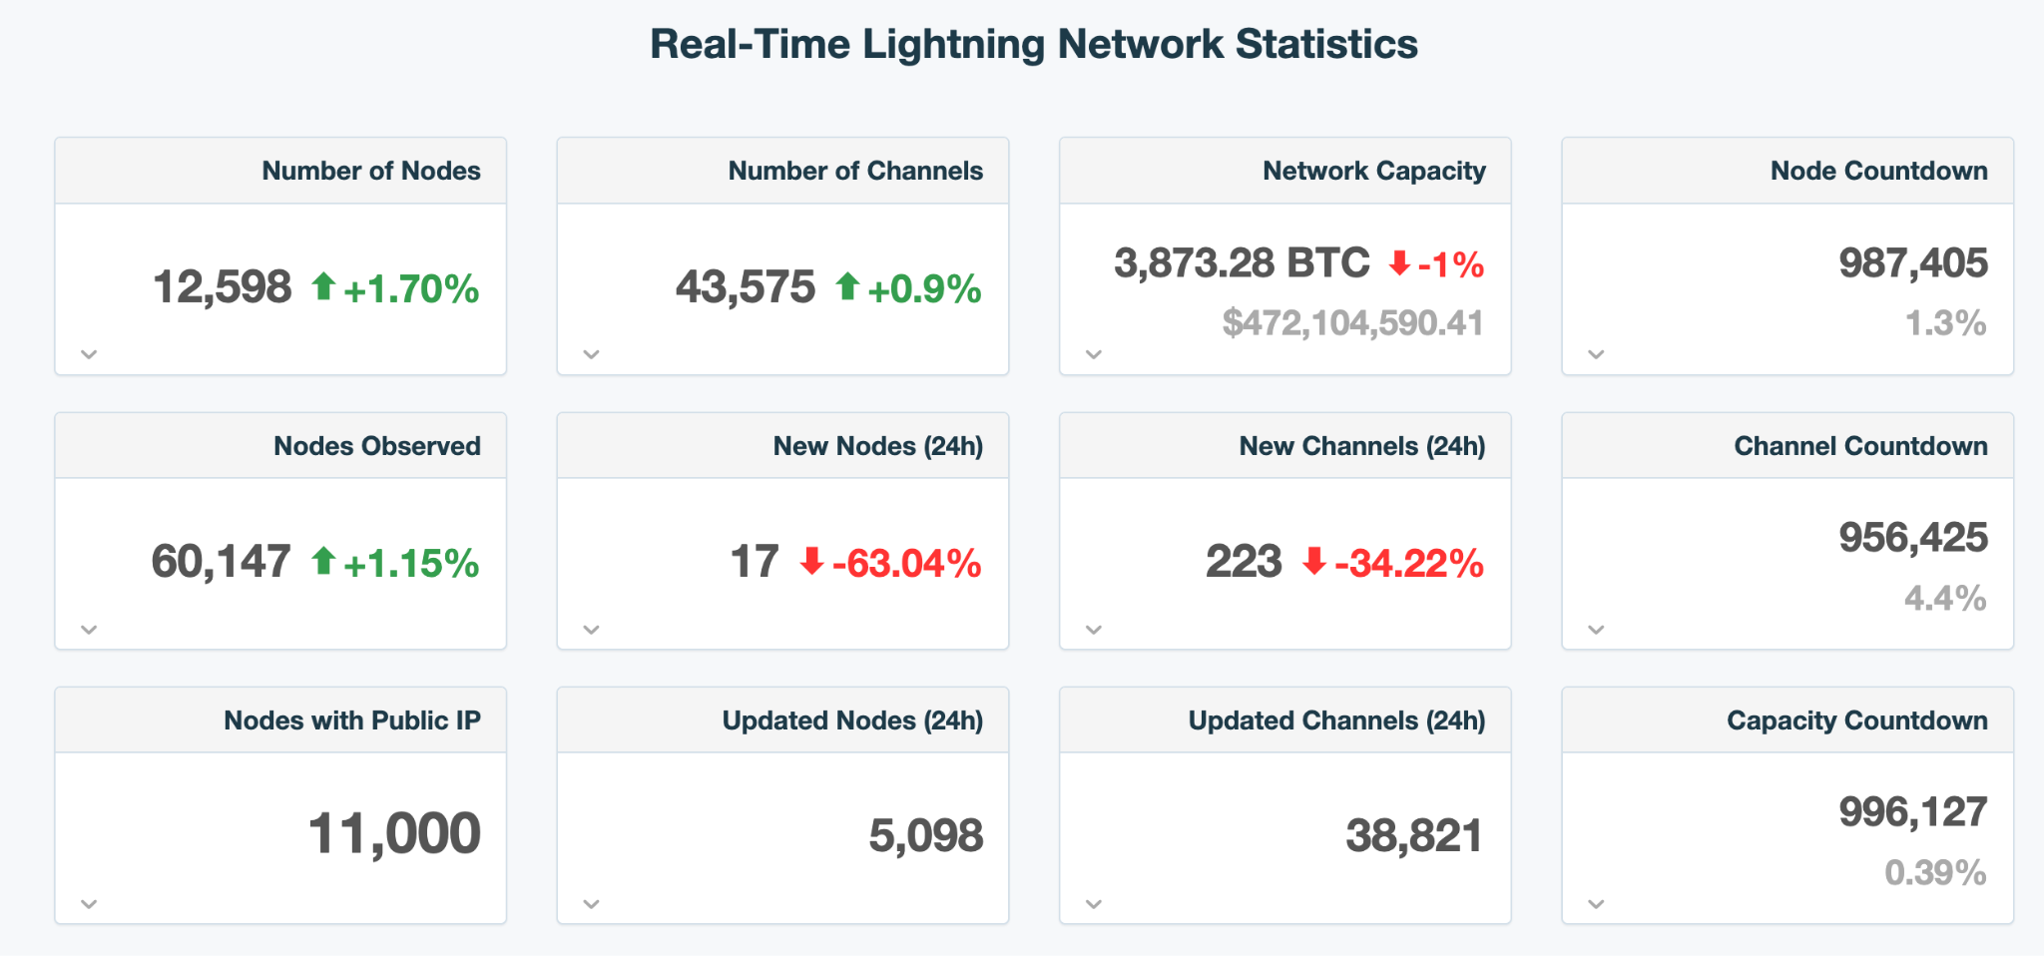2044x956 pixels.
Task: Expand the Network Capacity card chevron
Action: (1094, 354)
